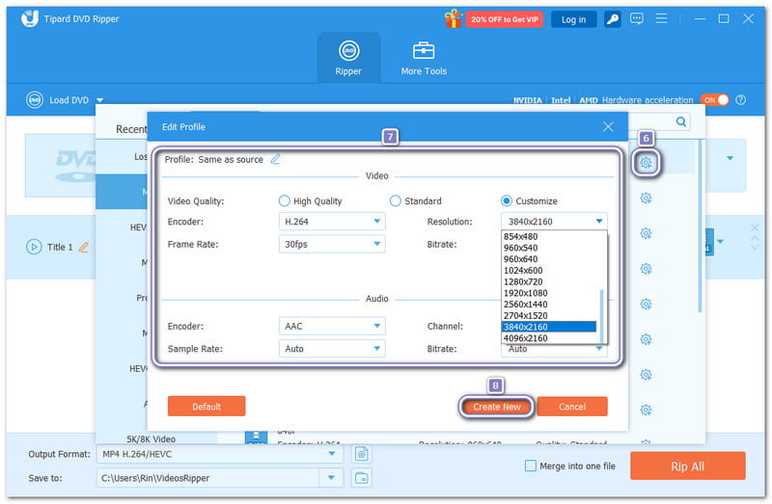Open the Frame Rate 30fps dropdown
This screenshot has height=504, width=772.
[x=330, y=245]
